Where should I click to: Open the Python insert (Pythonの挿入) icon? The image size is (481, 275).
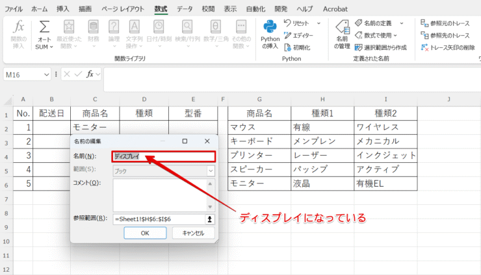pyautogui.click(x=270, y=28)
